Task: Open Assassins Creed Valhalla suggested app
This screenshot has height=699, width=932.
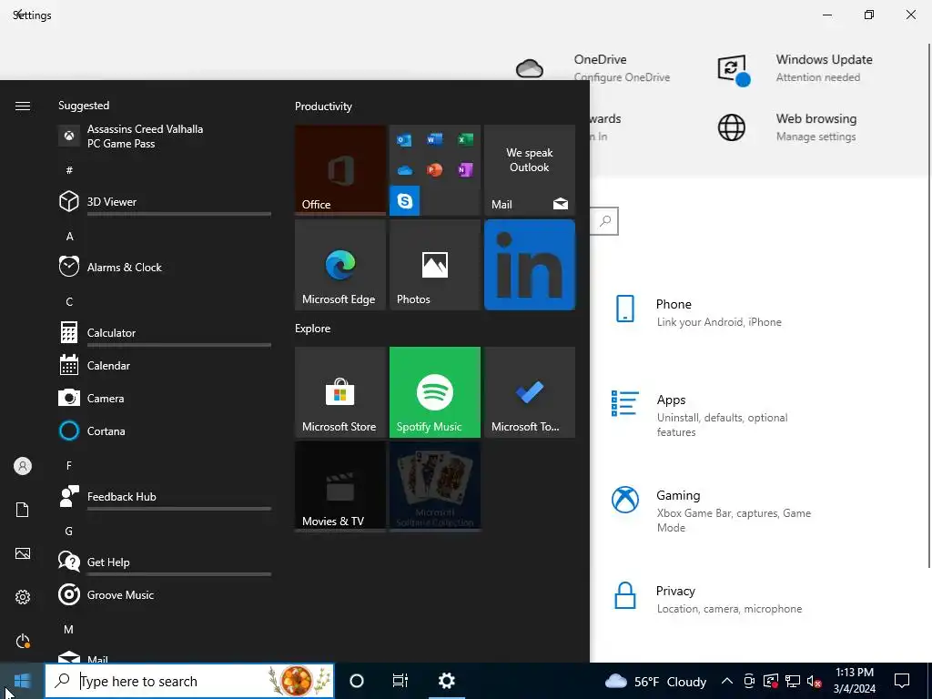Action: [x=165, y=137]
